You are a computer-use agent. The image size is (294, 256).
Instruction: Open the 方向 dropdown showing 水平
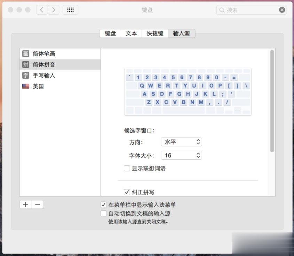pos(182,142)
